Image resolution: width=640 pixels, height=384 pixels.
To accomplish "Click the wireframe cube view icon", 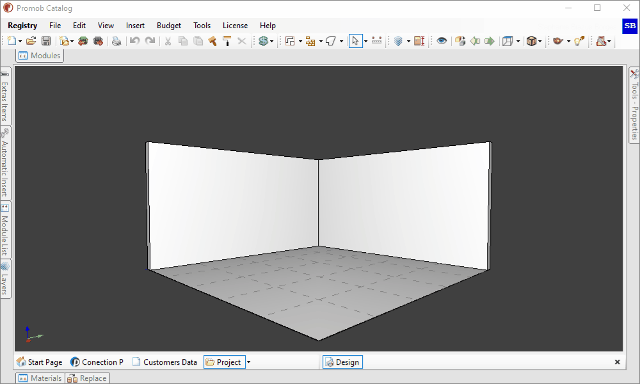I will point(508,41).
